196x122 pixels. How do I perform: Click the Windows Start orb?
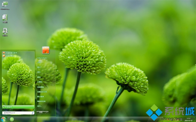pyautogui.click(x=3, y=119)
